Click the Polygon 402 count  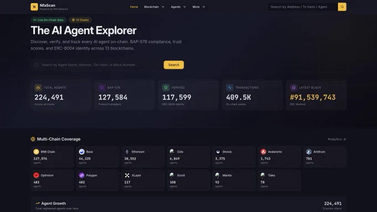coord(81,182)
